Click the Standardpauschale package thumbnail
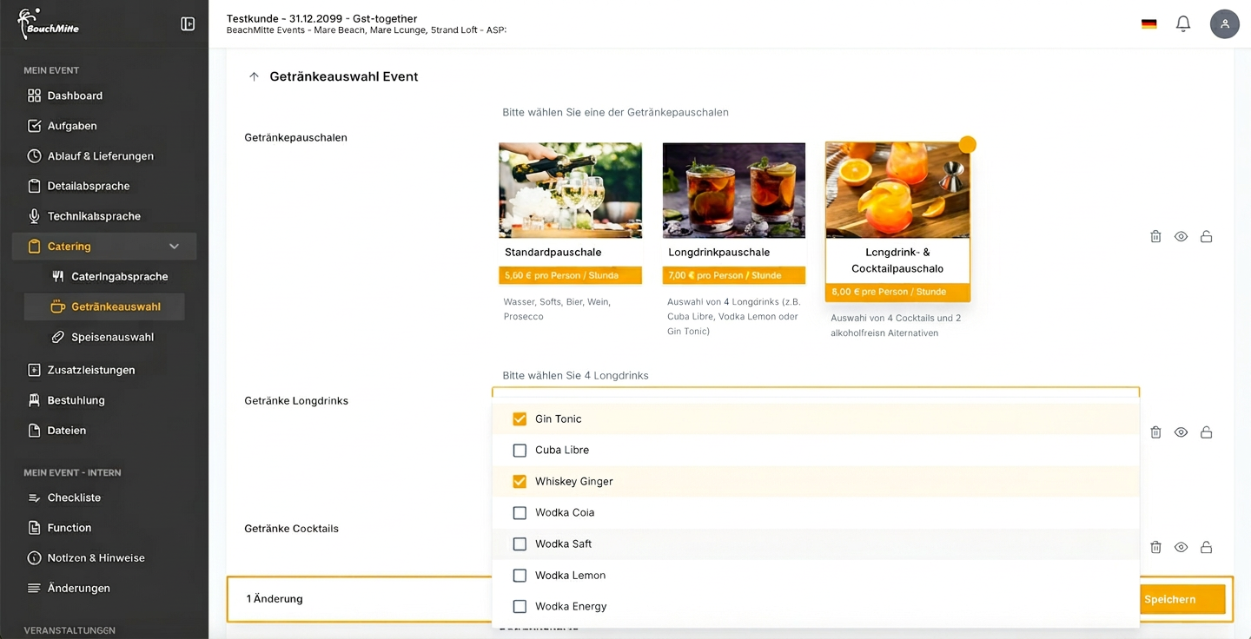The width and height of the screenshot is (1251, 639). [x=570, y=189]
